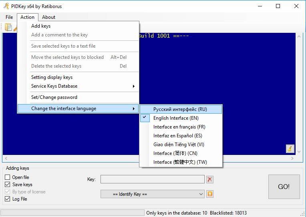The image size is (306, 217).
Task: Expand Change the interface language submenu
Action: pyautogui.click(x=78, y=108)
